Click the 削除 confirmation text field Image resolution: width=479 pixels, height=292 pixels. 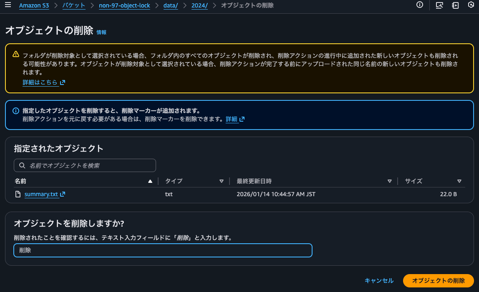pos(163,250)
